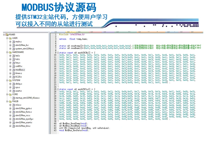The width and height of the screenshot is (204, 142).
Task: Click the sys.c file icon
Action: tap(13, 87)
